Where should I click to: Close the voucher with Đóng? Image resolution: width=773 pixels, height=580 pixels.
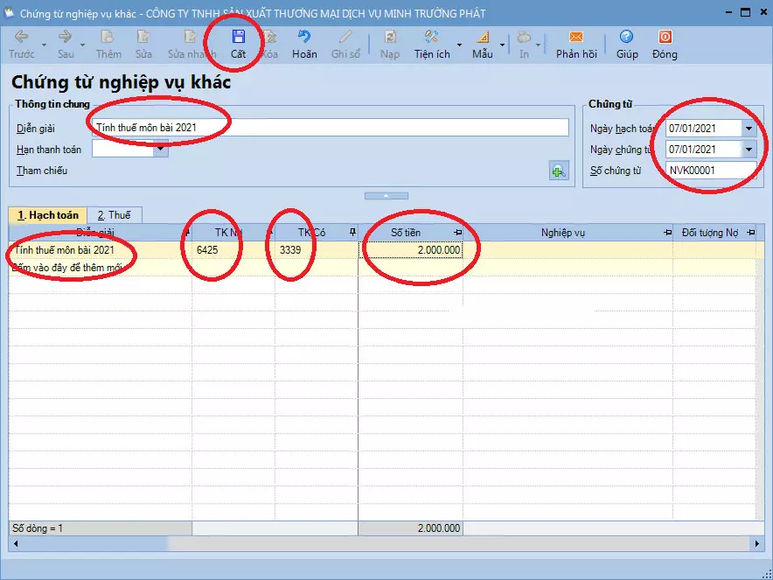coord(665,44)
